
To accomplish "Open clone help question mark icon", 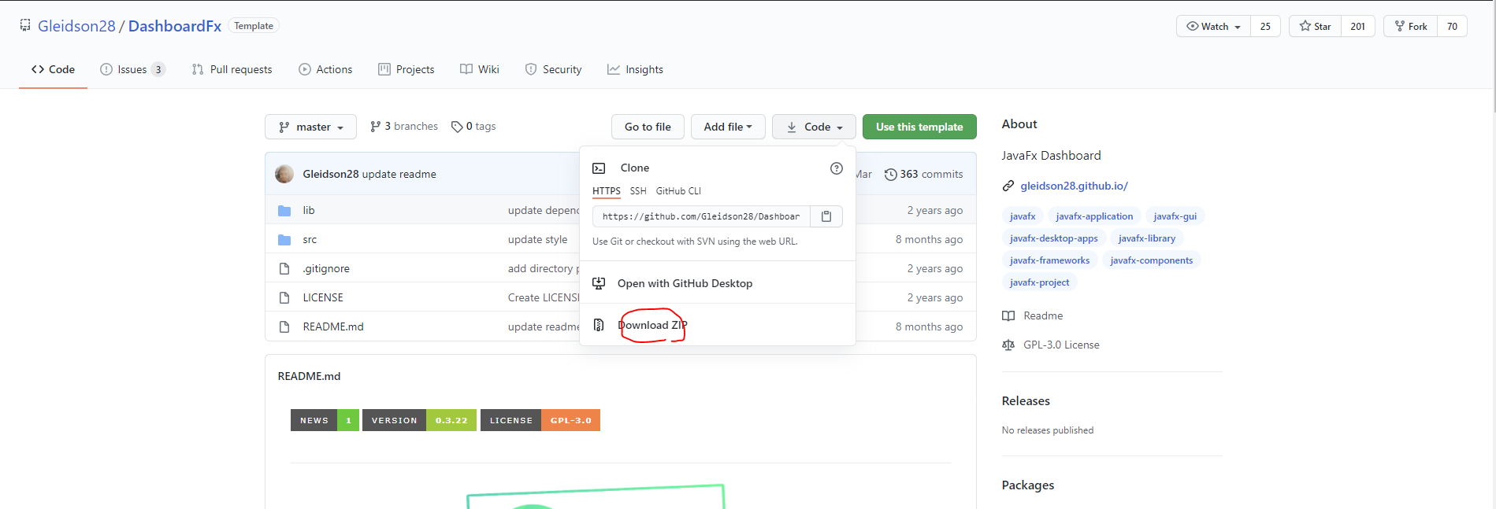I will [837, 168].
